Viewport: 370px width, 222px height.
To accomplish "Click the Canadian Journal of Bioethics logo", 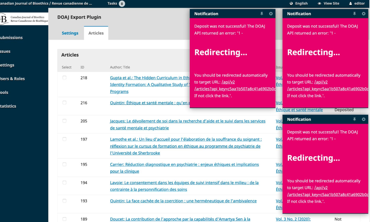I will [x=24, y=19].
